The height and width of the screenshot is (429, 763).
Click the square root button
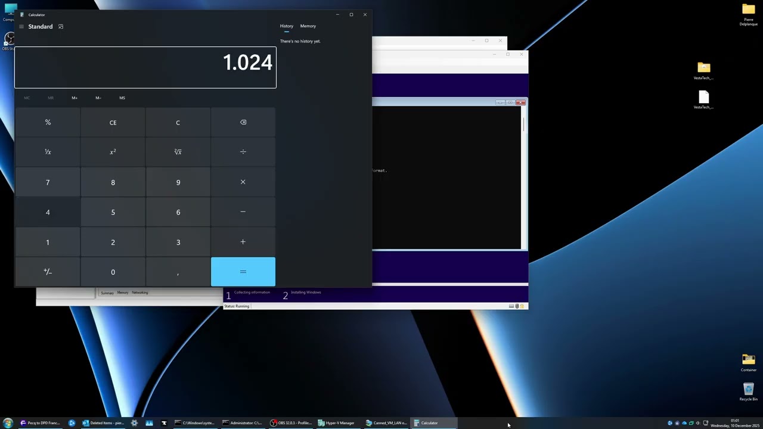point(178,152)
